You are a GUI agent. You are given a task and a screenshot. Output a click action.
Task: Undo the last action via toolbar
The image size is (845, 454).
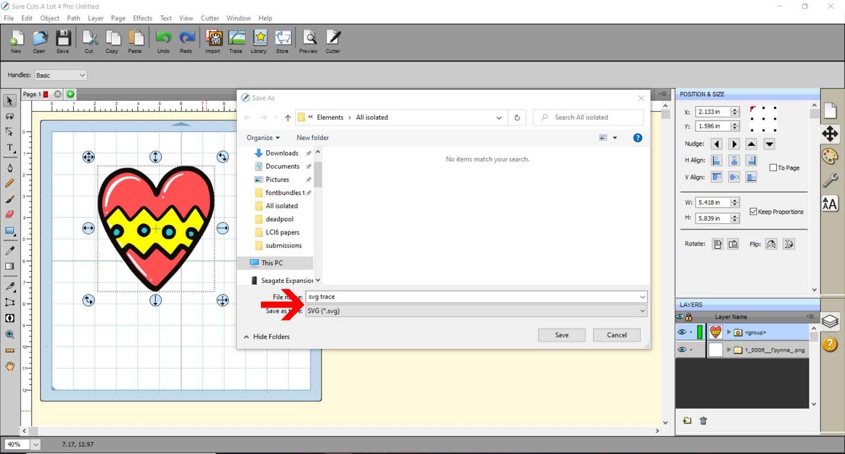[163, 42]
